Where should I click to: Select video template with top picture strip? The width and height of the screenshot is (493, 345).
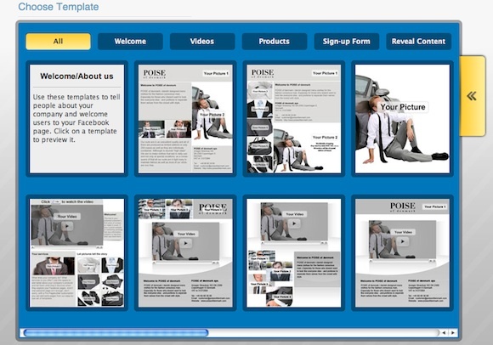coord(185,253)
